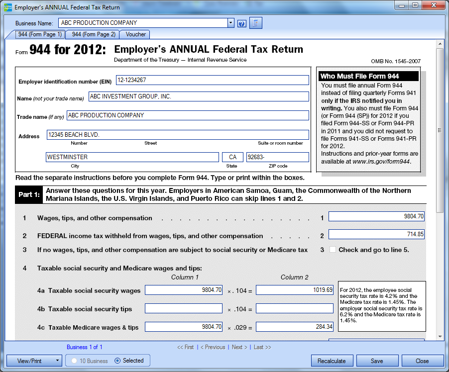Click the Employer identification number field

coord(212,80)
